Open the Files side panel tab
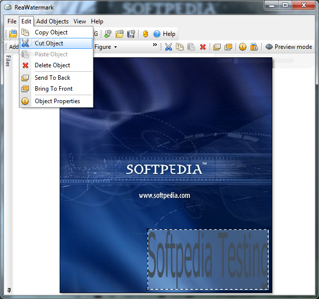 point(8,61)
